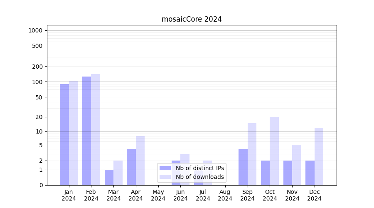Click the Sep 2024 downloads bar

click(252, 154)
